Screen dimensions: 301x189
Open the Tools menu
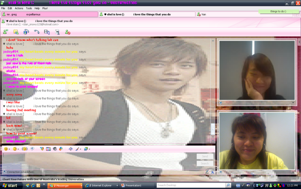[x=29, y=8]
